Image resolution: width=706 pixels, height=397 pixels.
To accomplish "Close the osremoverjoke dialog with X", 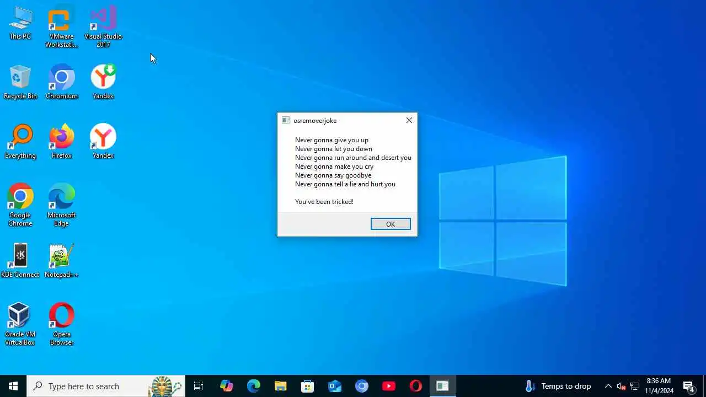I will coord(409,120).
